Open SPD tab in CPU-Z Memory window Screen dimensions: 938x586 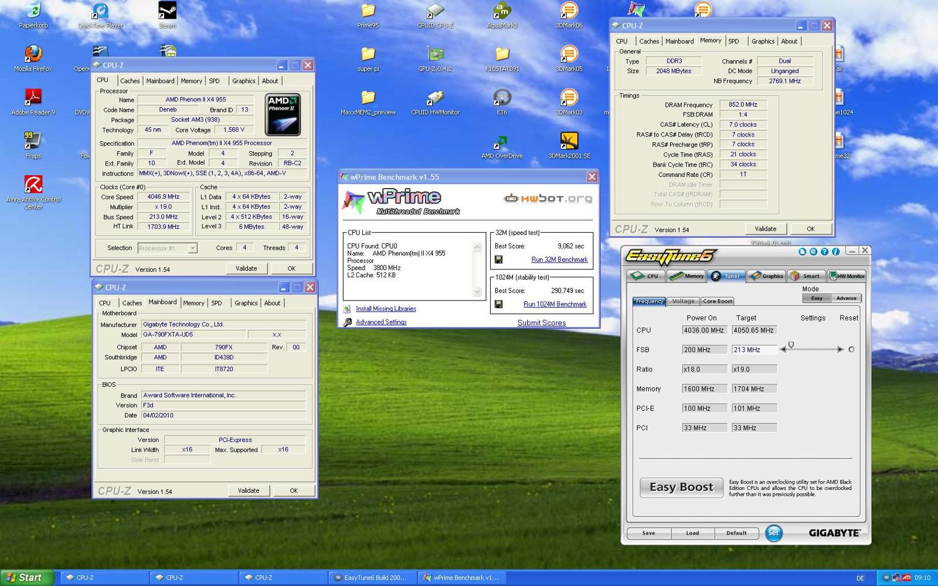pyautogui.click(x=733, y=42)
